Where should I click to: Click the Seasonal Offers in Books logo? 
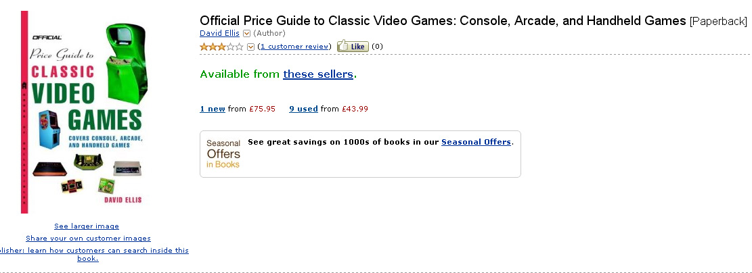point(223,154)
